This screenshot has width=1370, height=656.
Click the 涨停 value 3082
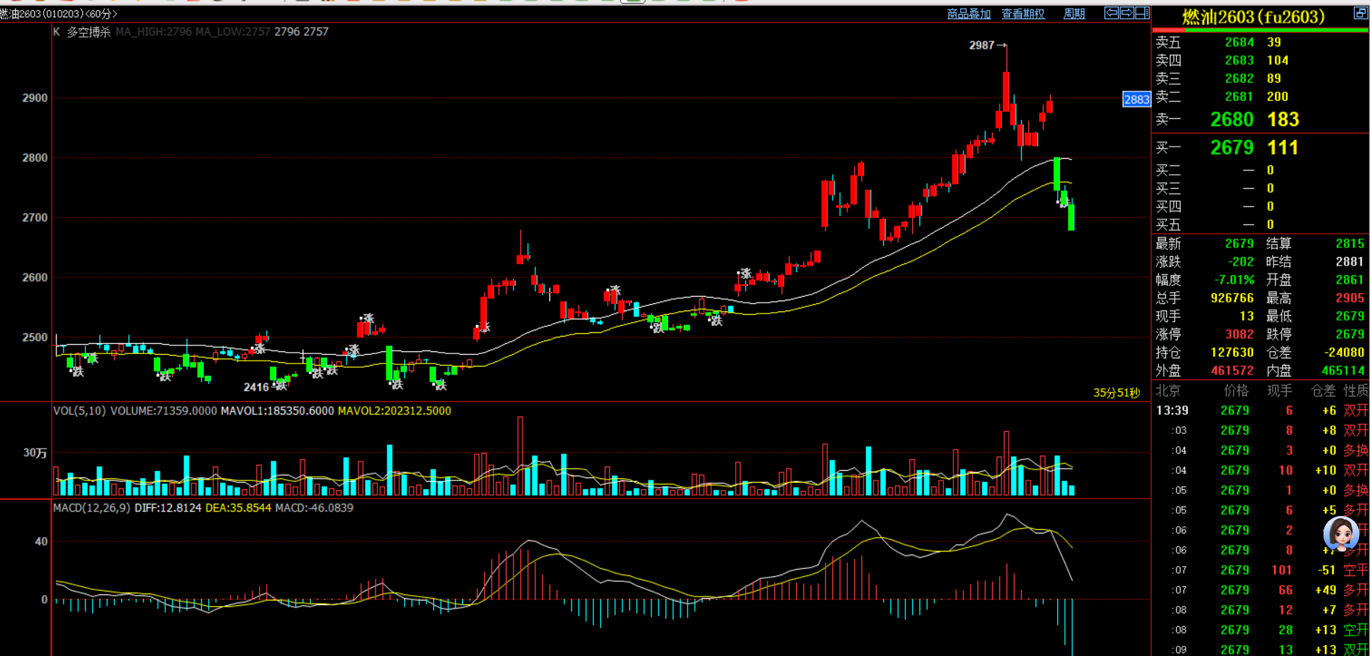tap(1239, 335)
